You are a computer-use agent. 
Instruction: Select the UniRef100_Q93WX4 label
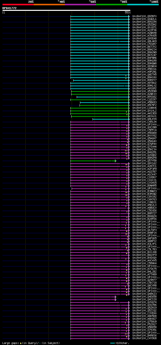pos(144,66)
